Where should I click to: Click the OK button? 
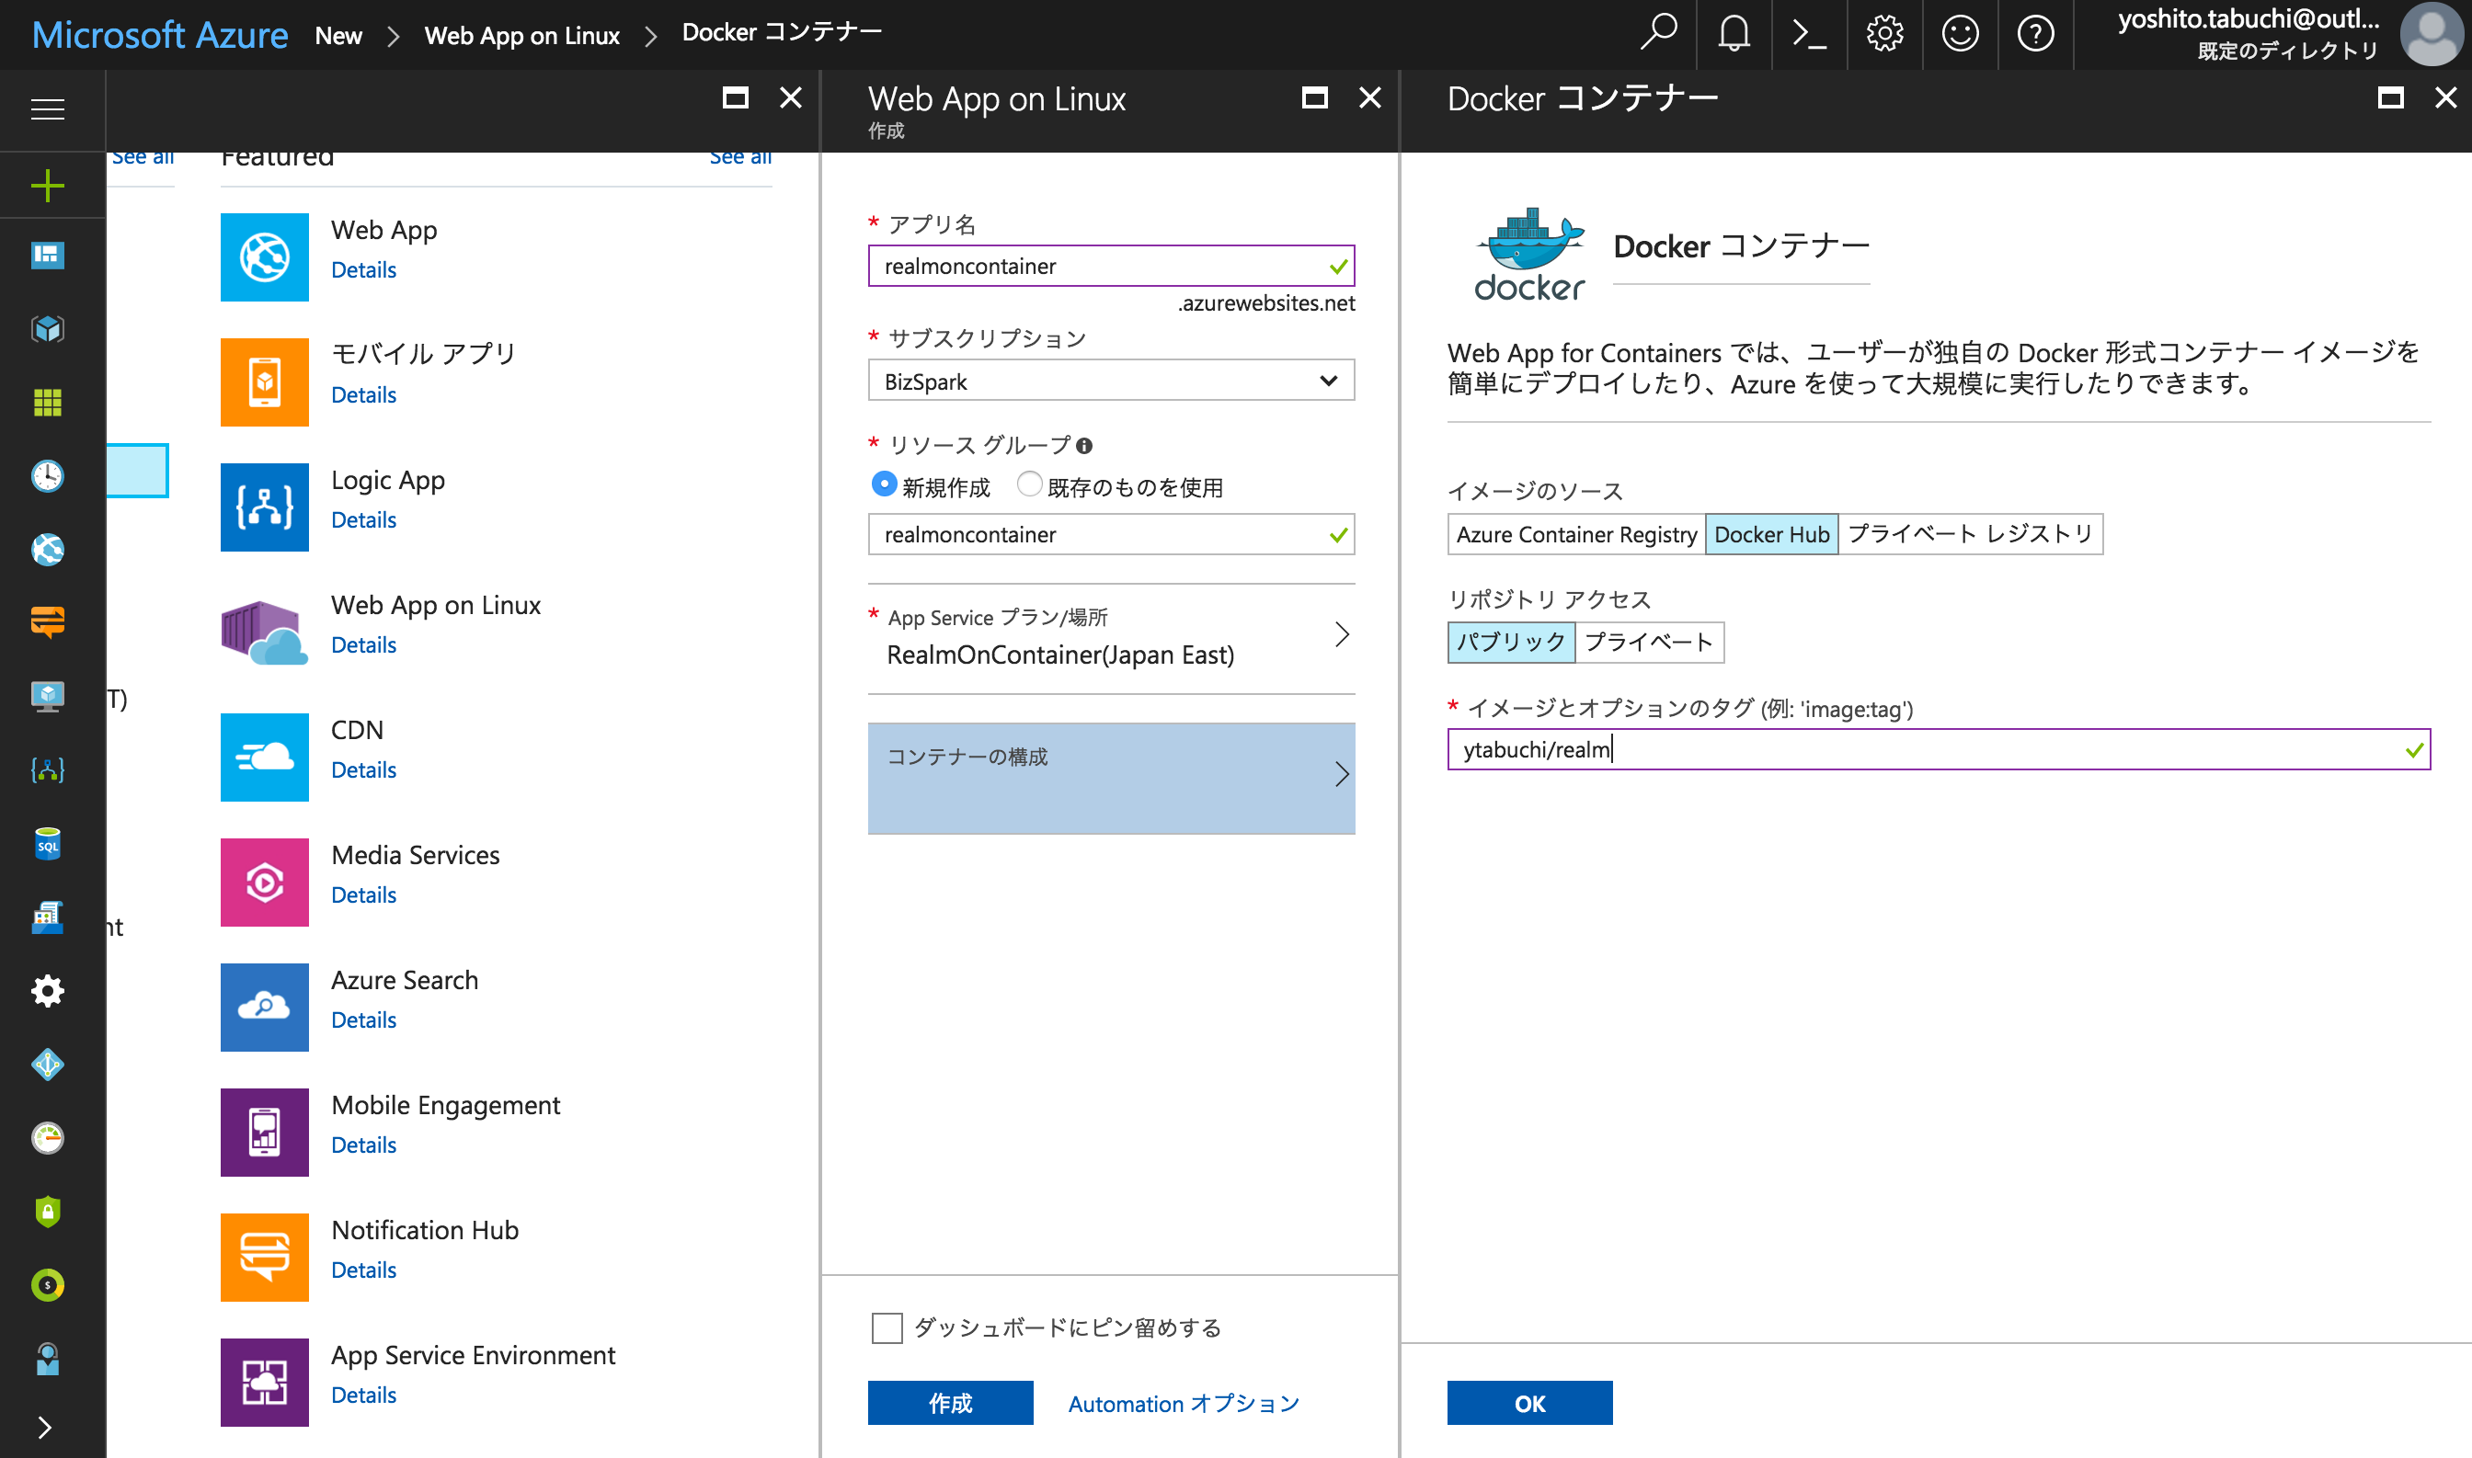click(1528, 1404)
